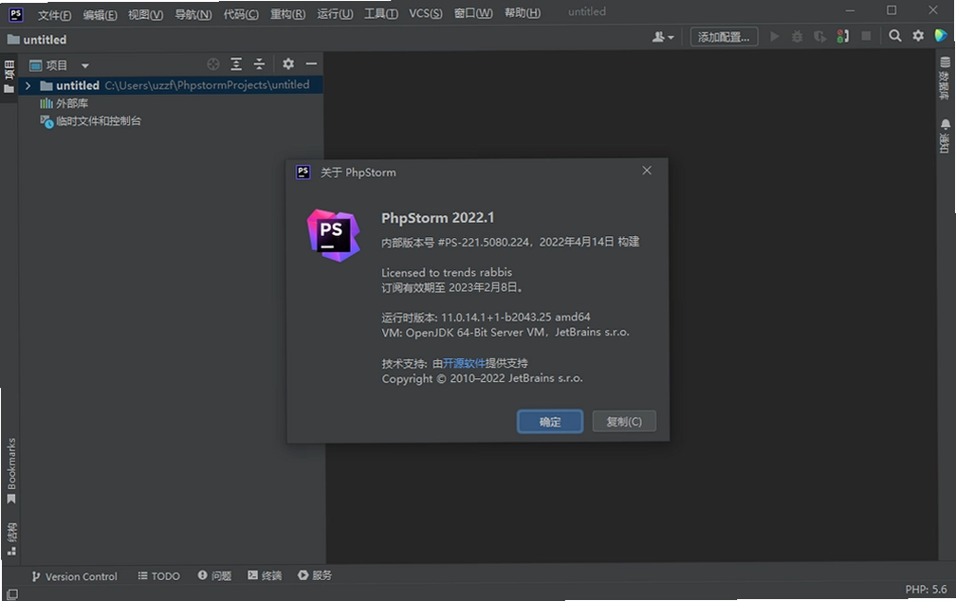Screen dimensions: 956x601
Task: Open the Database side tool window
Action: coord(945,78)
